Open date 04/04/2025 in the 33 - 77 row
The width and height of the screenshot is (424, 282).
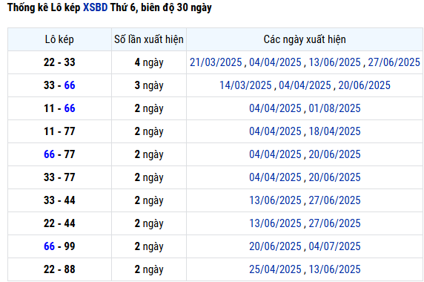coord(275,177)
